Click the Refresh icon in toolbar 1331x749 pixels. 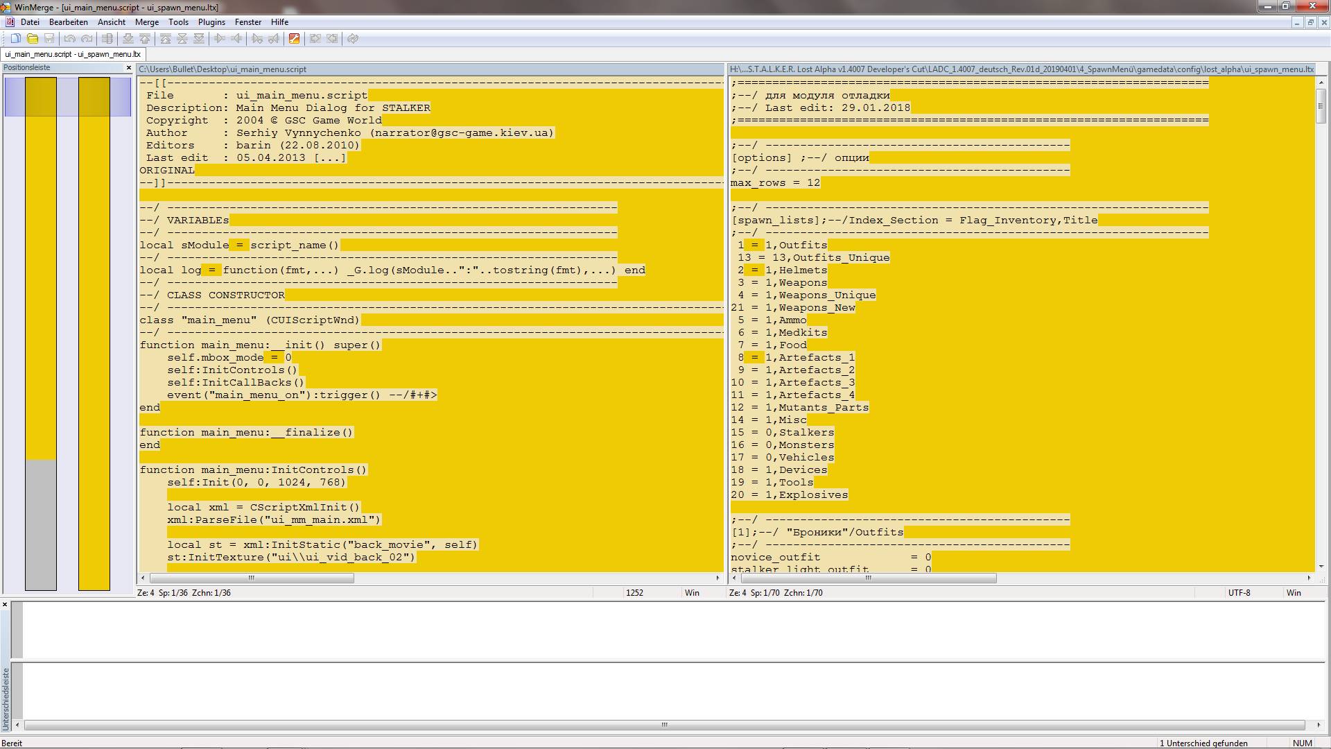[x=353, y=39]
